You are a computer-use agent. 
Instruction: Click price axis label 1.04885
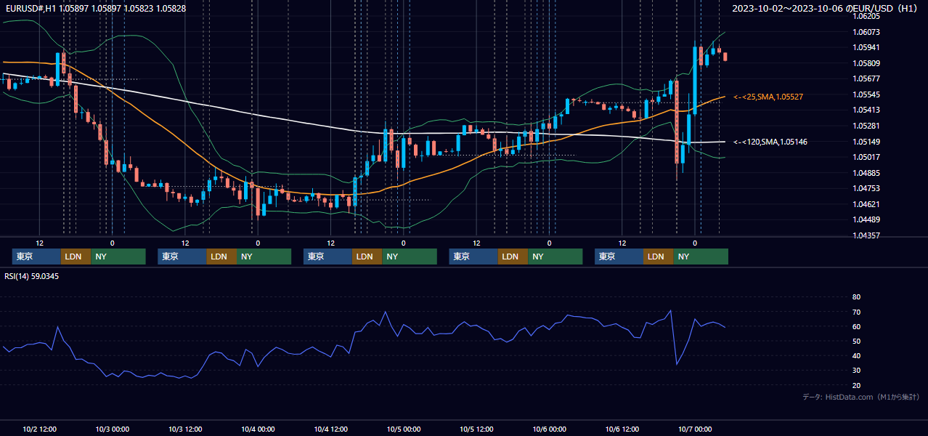pos(866,174)
